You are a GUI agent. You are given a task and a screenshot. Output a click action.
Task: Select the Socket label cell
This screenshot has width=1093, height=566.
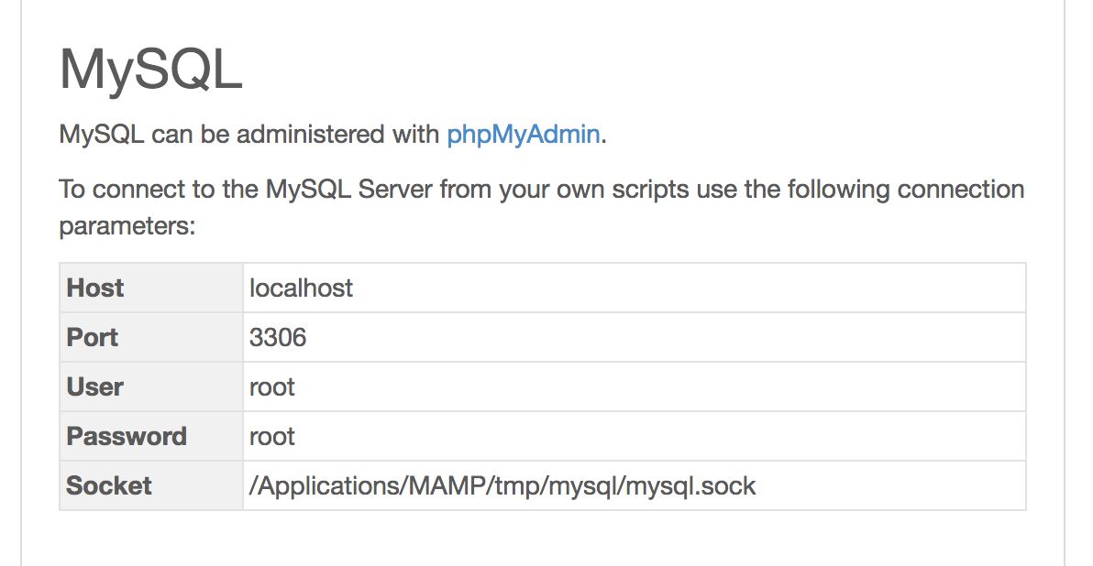point(109,485)
